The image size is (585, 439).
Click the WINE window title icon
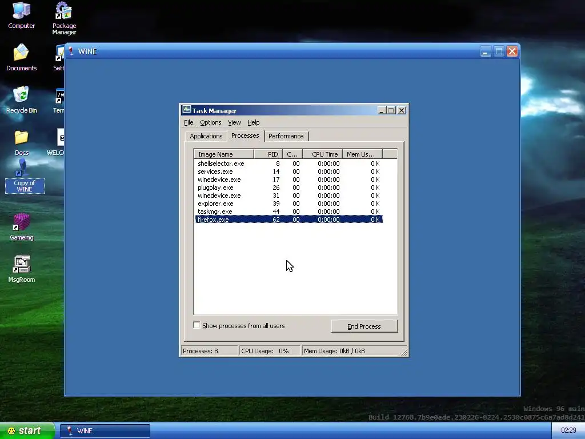[71, 51]
